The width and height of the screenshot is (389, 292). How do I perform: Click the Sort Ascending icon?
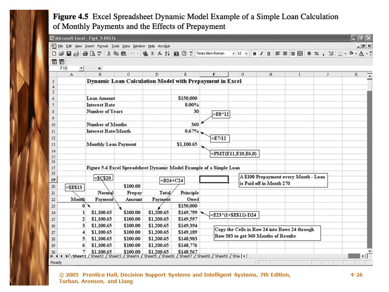coord(167,54)
